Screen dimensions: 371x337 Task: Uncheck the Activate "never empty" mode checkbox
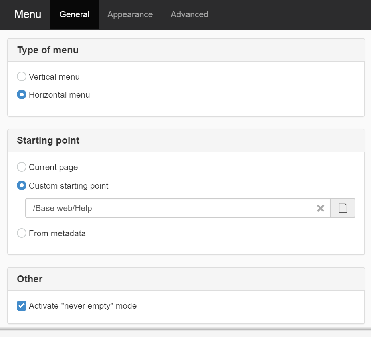(x=22, y=306)
